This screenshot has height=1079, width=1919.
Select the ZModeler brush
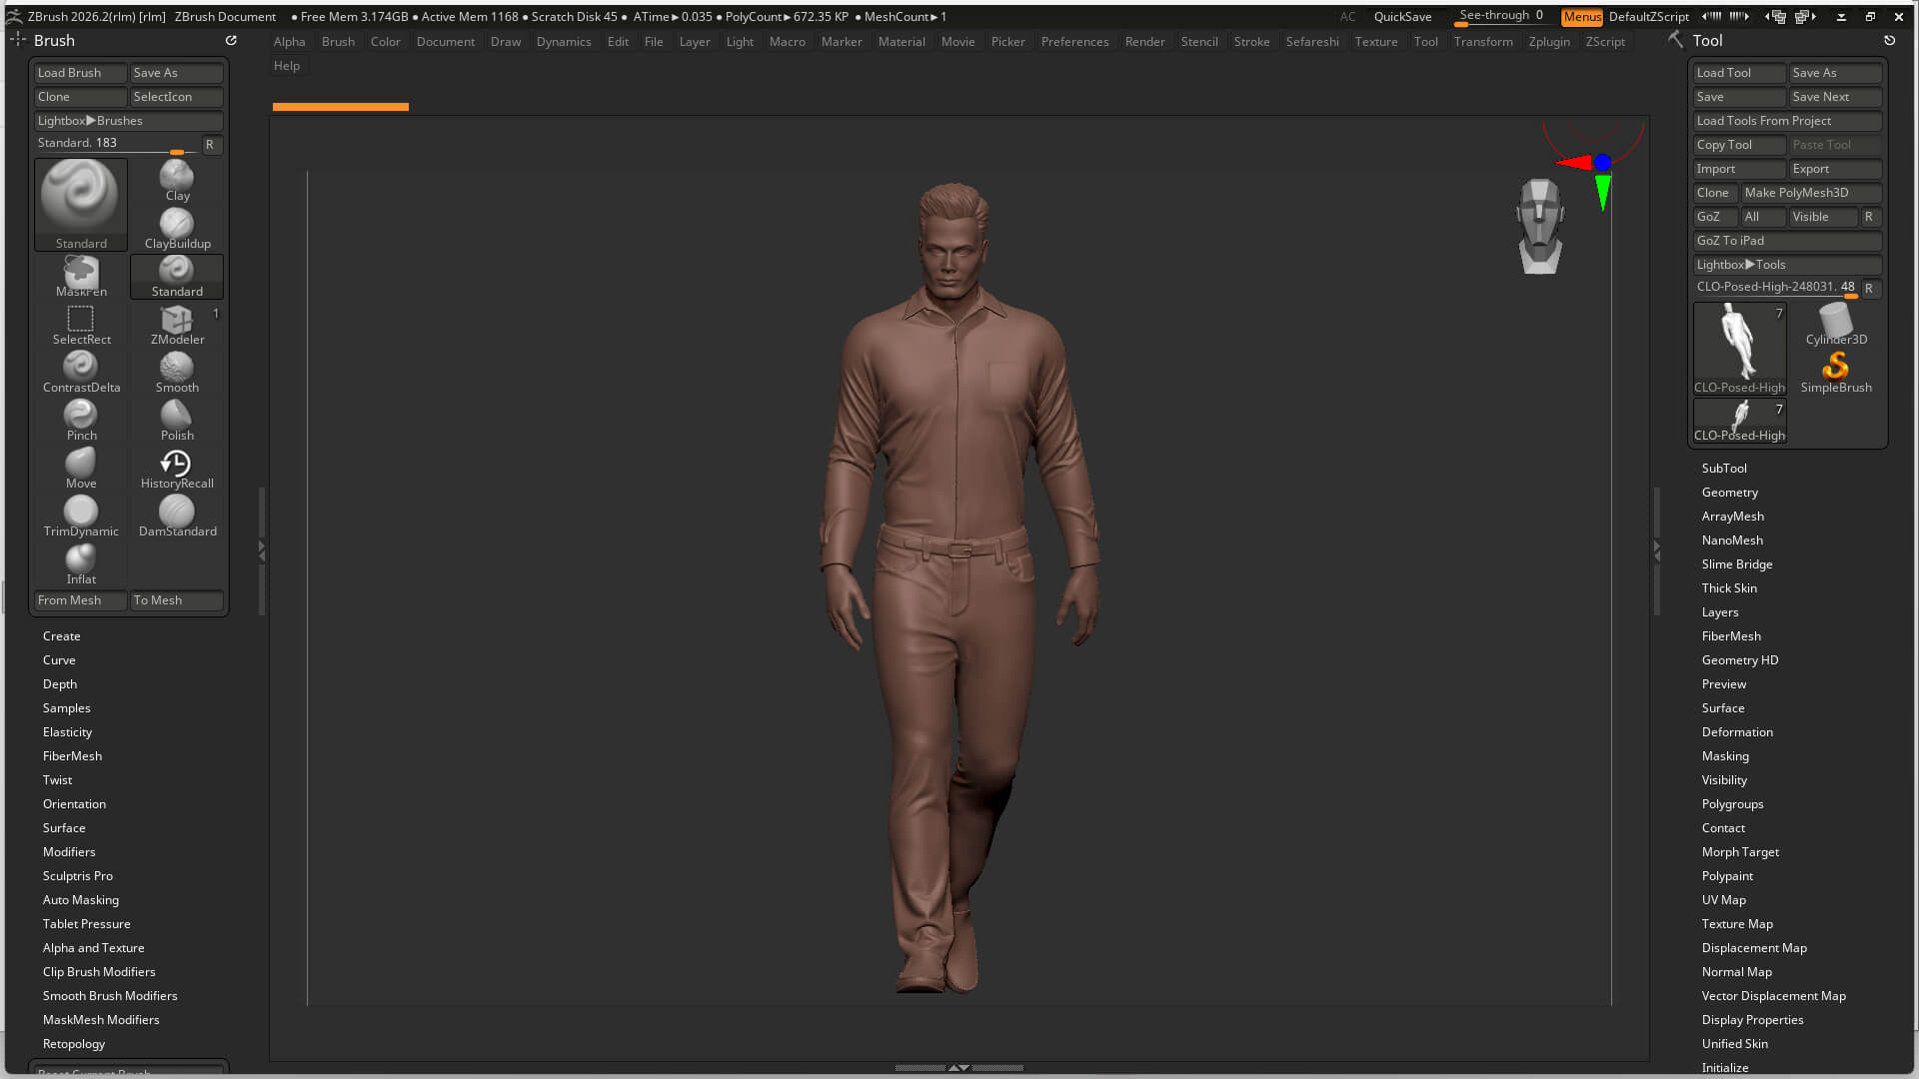pos(177,325)
